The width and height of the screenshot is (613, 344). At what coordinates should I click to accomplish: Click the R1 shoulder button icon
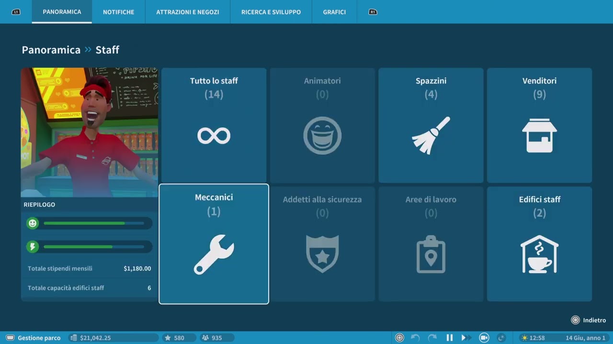click(373, 12)
